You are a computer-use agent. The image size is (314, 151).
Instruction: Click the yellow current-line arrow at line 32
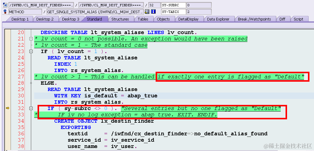8,108
